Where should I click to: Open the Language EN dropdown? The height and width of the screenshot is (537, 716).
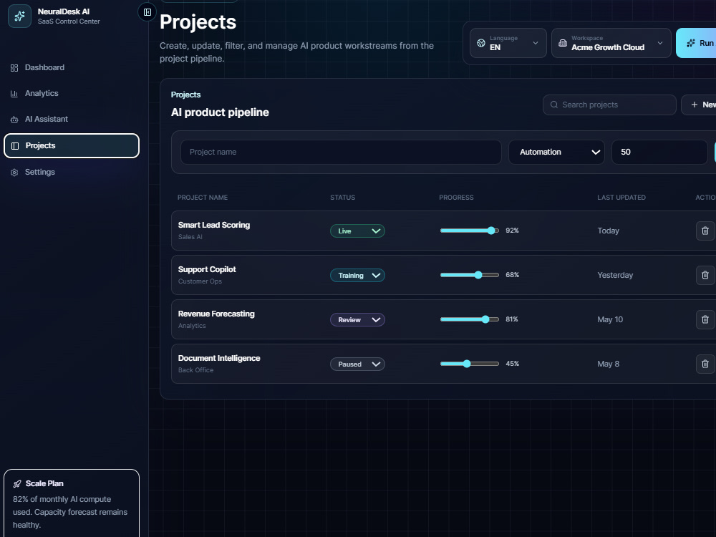[x=508, y=43]
